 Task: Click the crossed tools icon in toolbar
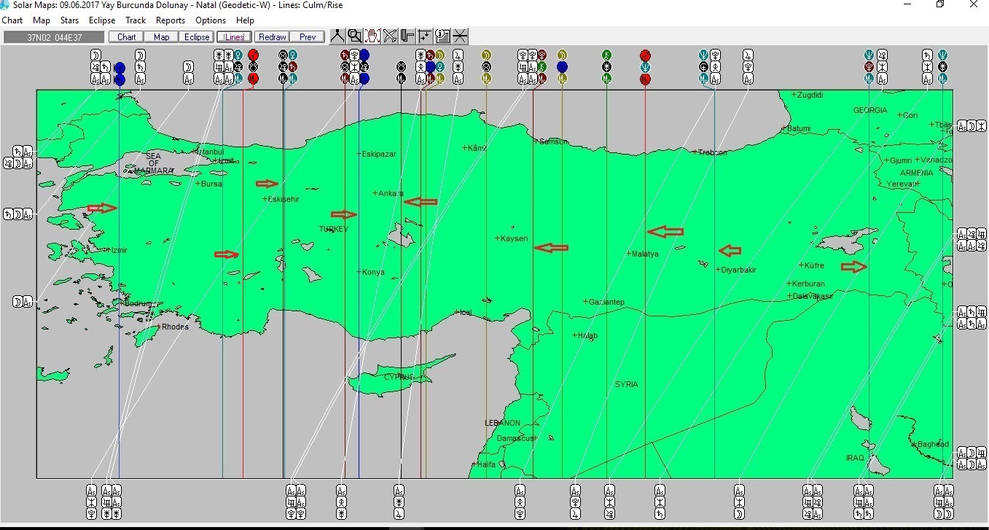pyautogui.click(x=390, y=36)
